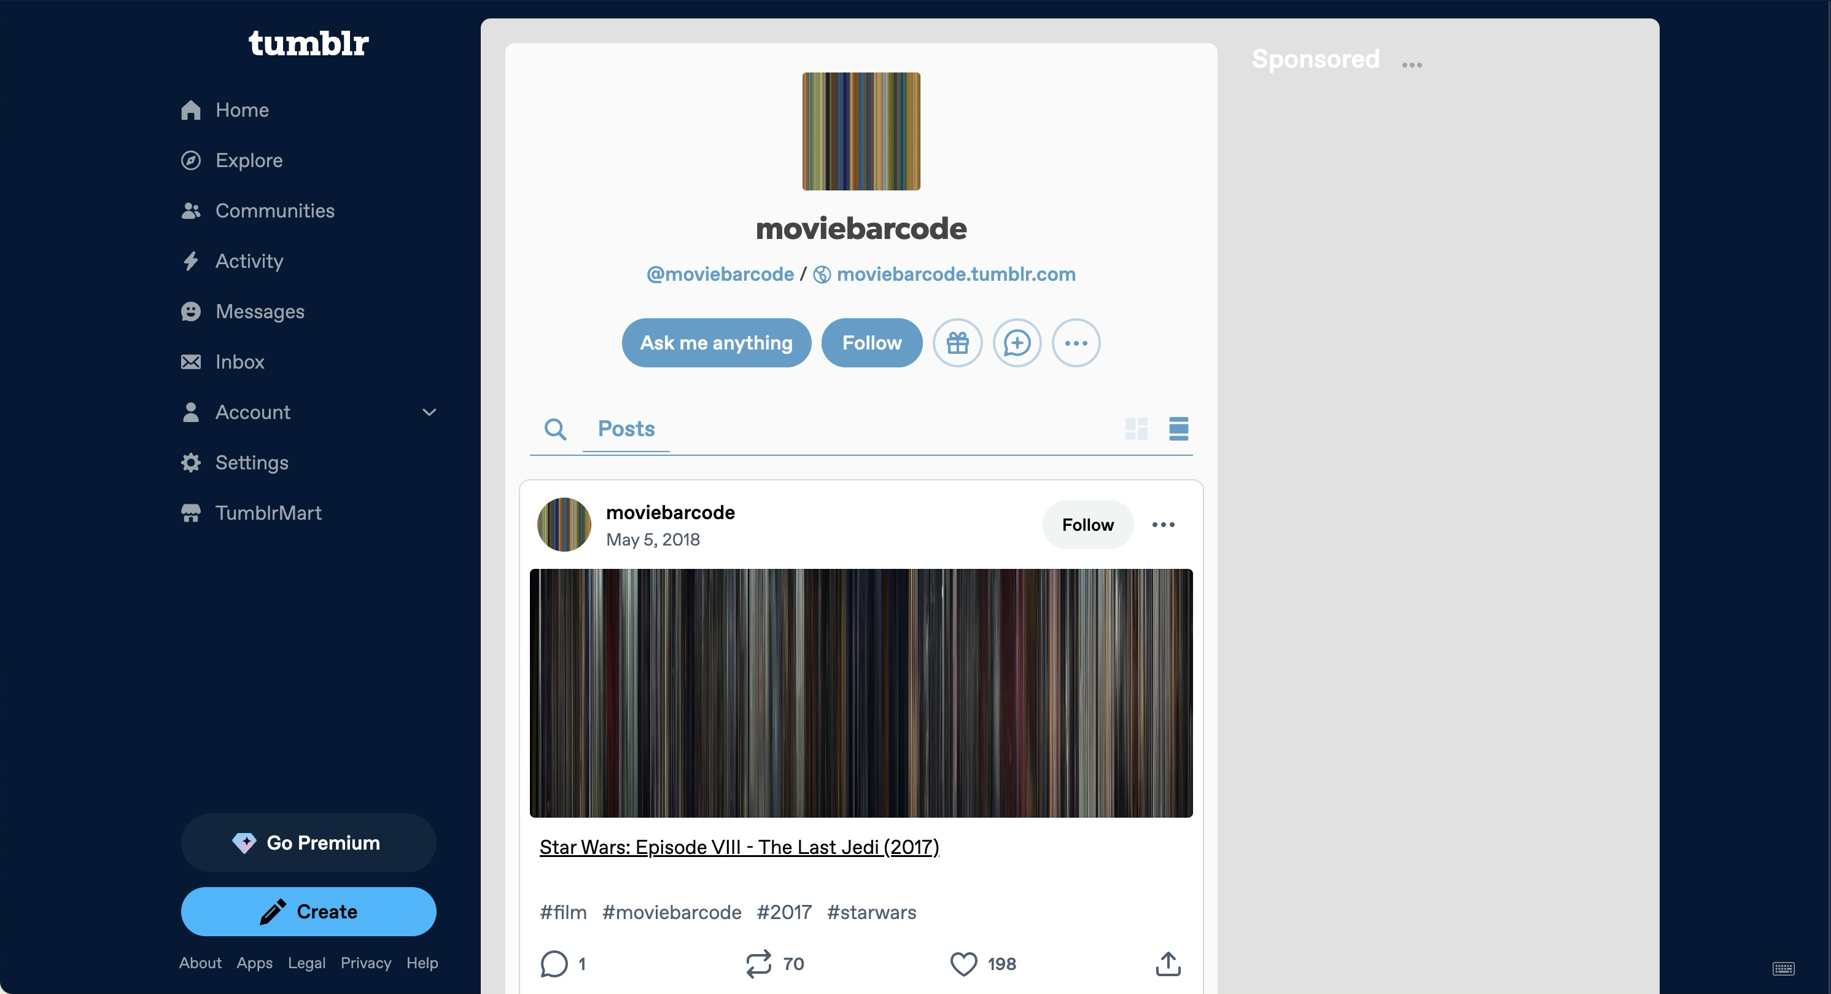1831x994 pixels.
Task: Open the Last Jedi barcode image
Action: (861, 693)
